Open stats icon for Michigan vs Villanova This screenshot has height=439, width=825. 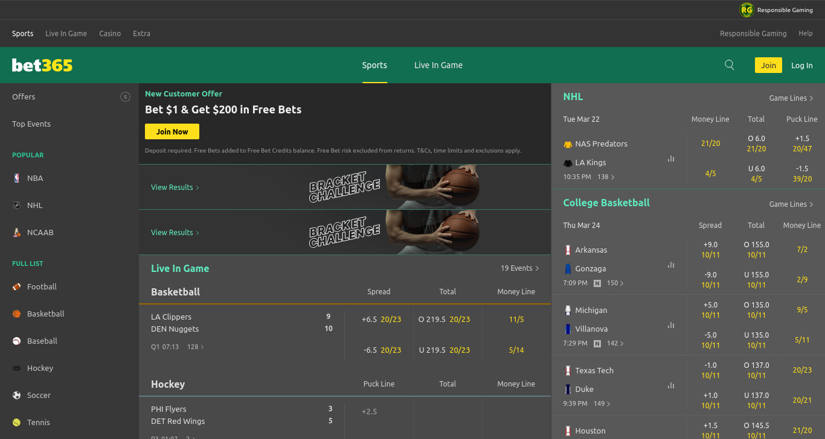pyautogui.click(x=671, y=325)
